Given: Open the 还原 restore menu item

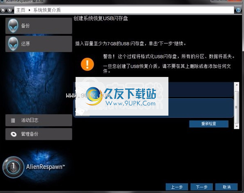Looking at the screenshot, I should point(39,44).
